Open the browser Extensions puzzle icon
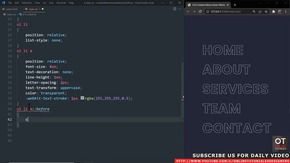Viewport: 290px width, 163px height. (x=274, y=11)
